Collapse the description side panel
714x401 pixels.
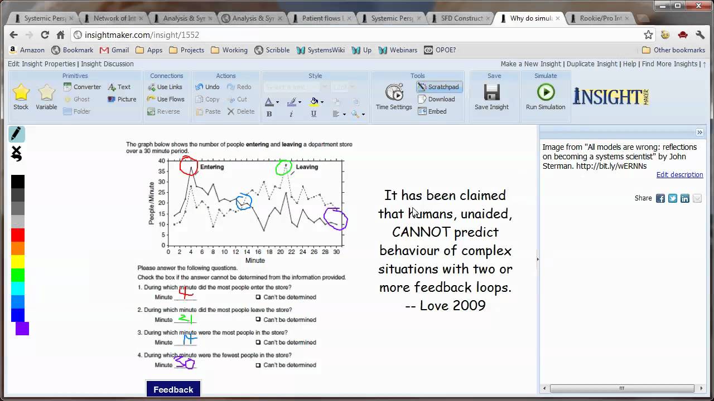[x=699, y=132]
